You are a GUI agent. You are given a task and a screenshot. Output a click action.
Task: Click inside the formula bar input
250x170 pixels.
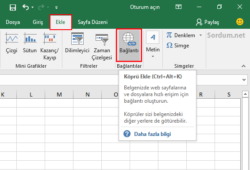click(x=59, y=80)
